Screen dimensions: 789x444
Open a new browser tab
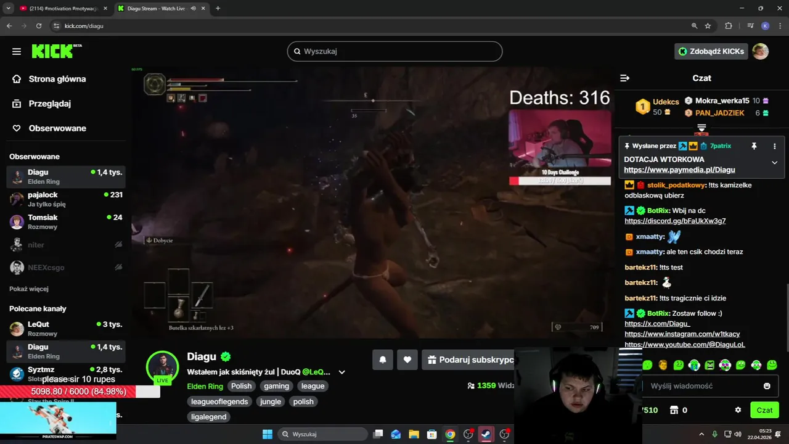pyautogui.click(x=218, y=9)
